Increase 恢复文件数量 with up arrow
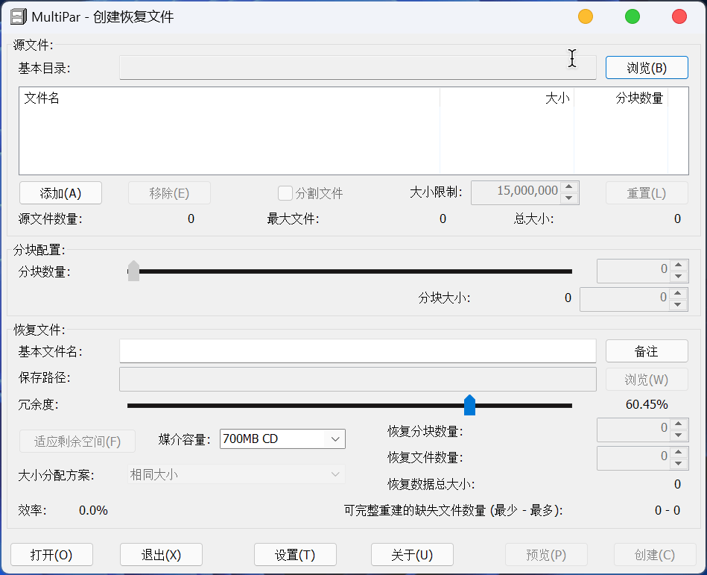The width and height of the screenshot is (707, 575). click(679, 452)
